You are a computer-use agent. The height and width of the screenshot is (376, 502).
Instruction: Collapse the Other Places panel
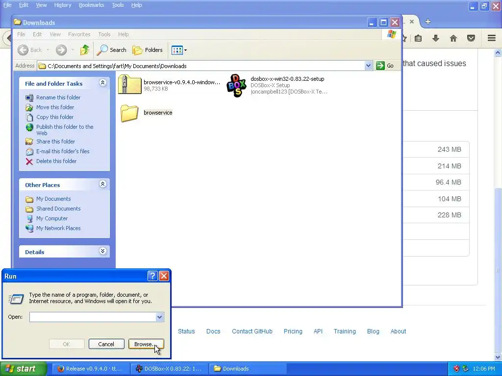103,184
